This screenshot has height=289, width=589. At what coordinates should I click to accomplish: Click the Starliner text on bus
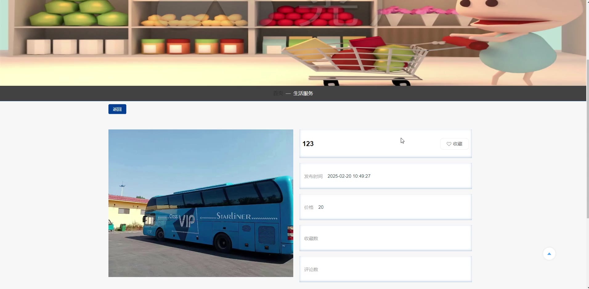[x=234, y=216]
